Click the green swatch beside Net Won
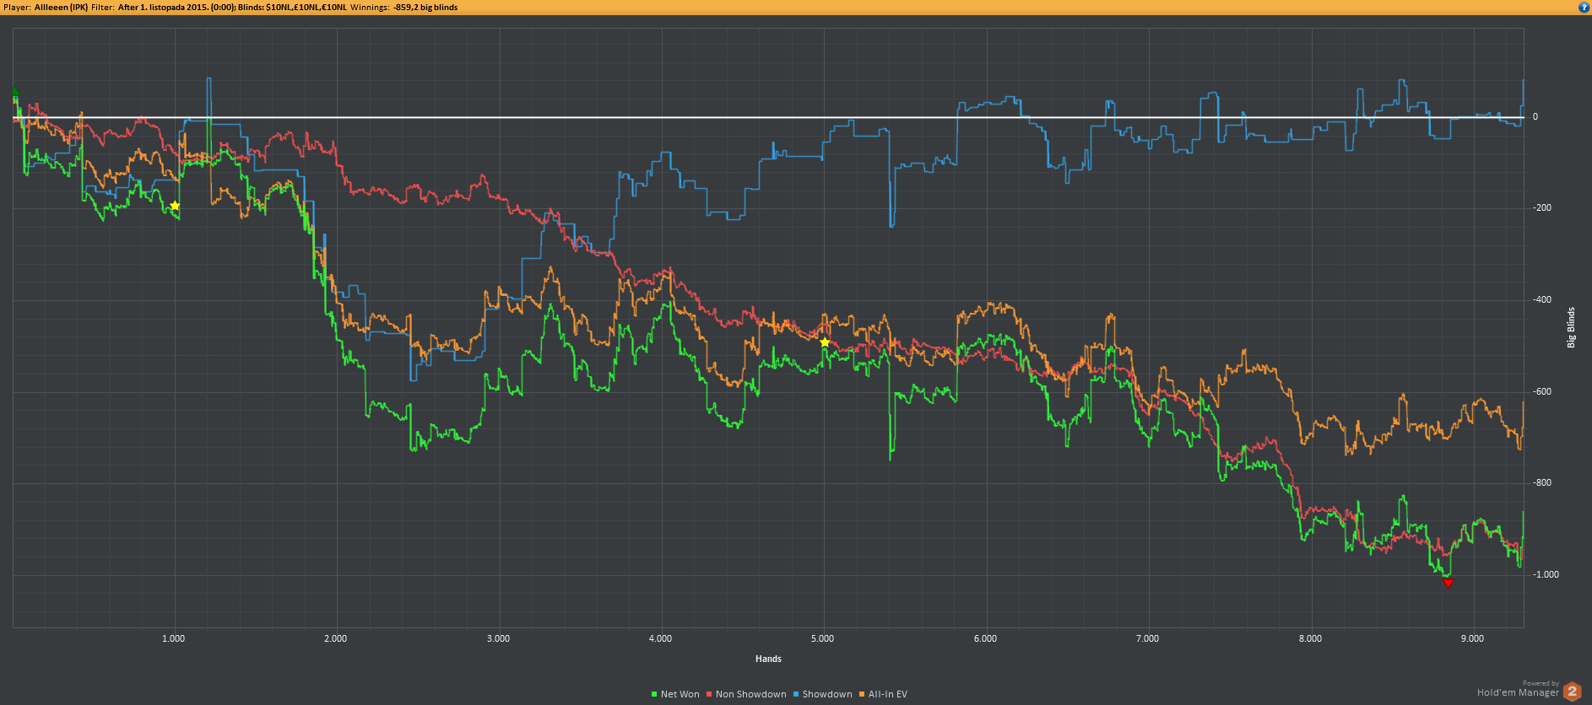The height and width of the screenshot is (705, 1592). 654,694
